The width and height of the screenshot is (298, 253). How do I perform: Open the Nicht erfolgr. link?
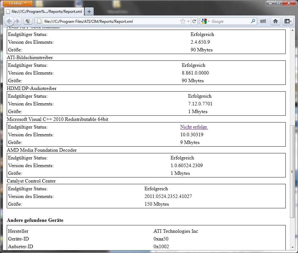coord(194,127)
